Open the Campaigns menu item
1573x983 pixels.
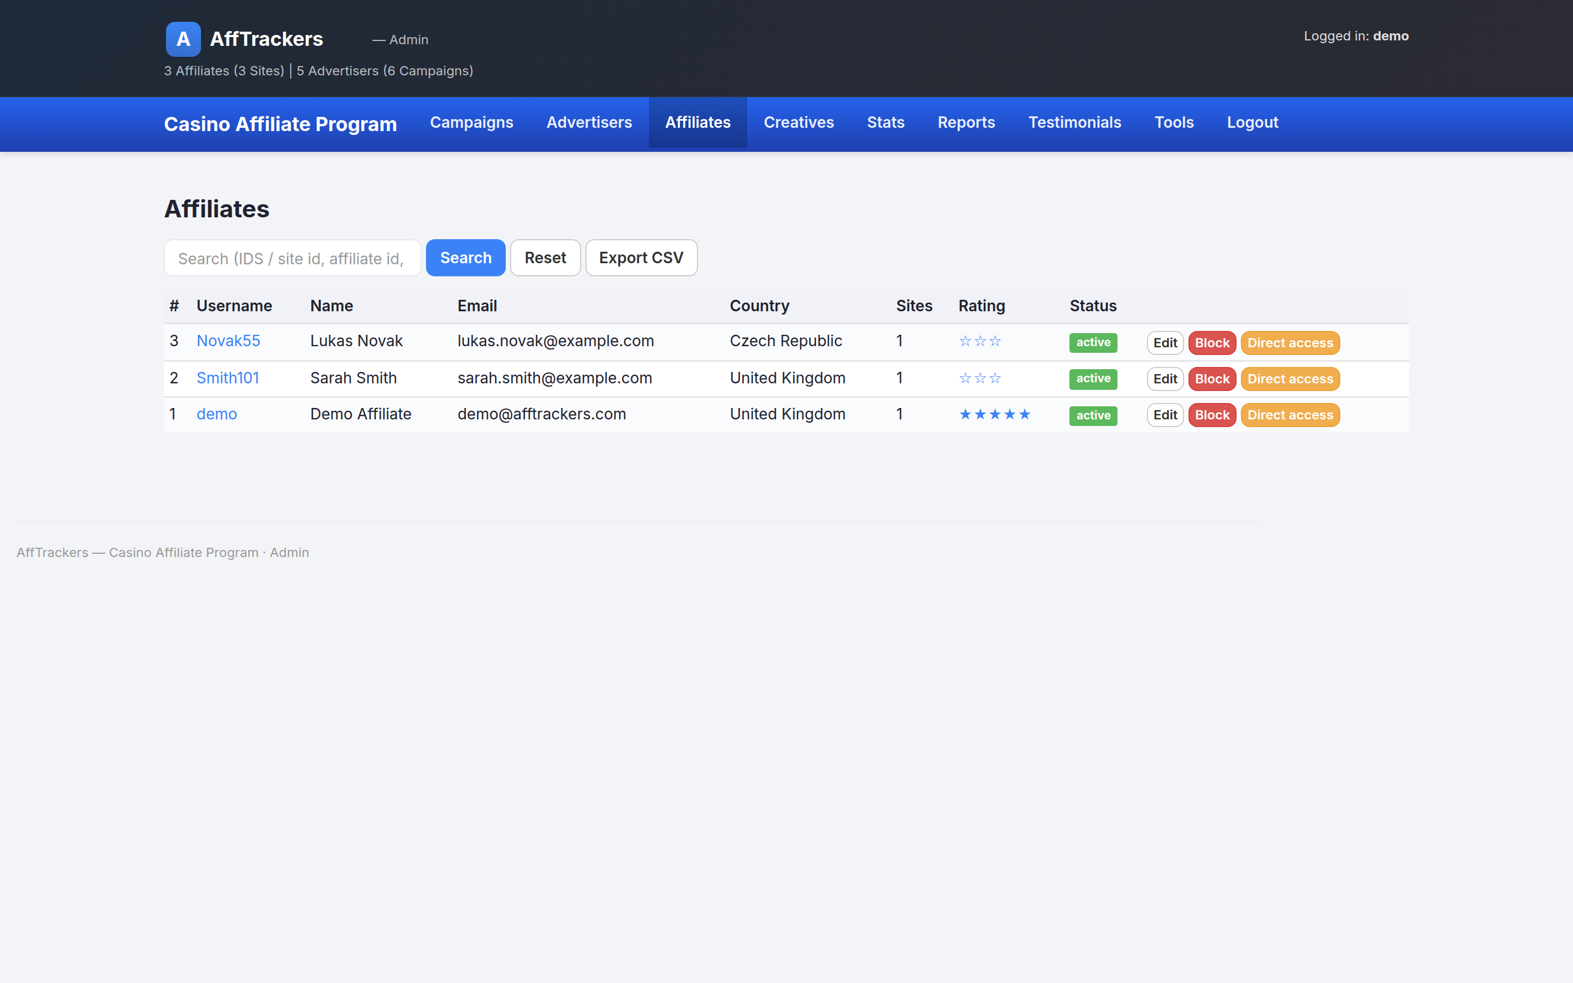471,122
